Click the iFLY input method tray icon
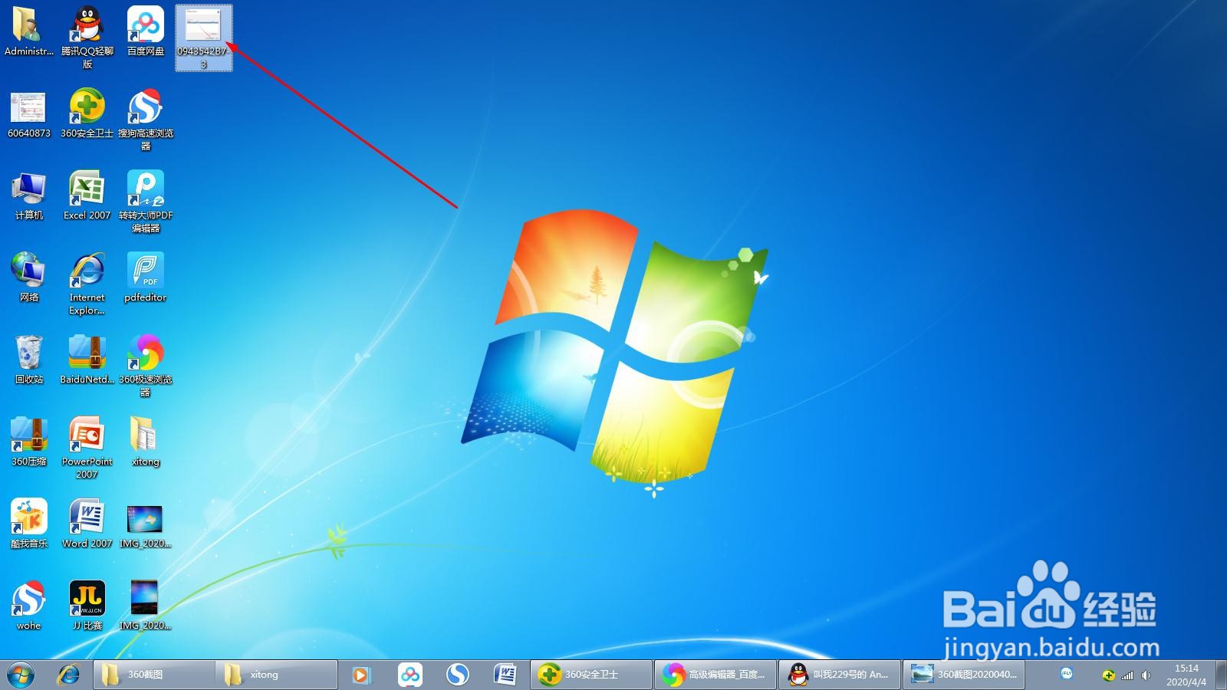The width and height of the screenshot is (1227, 690). tap(1067, 673)
